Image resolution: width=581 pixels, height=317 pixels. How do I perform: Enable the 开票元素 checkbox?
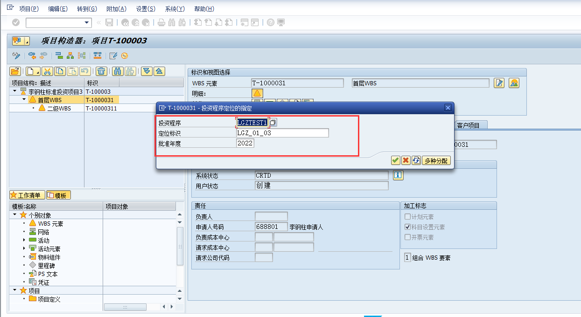click(408, 237)
